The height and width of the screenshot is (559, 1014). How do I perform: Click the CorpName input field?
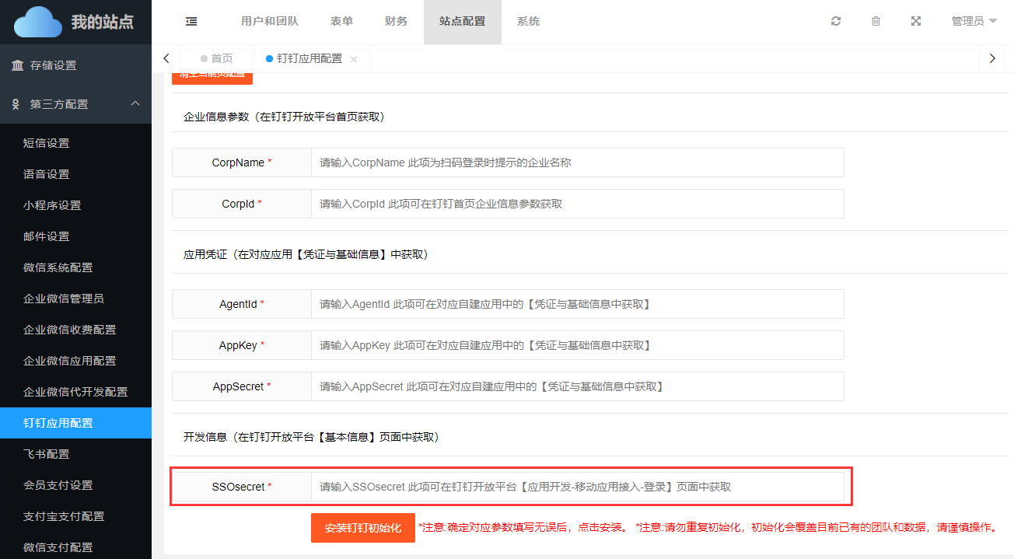point(577,162)
